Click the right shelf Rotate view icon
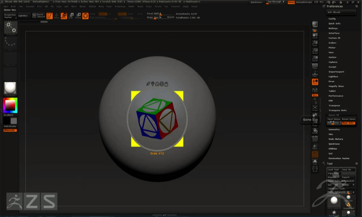 click(315, 131)
